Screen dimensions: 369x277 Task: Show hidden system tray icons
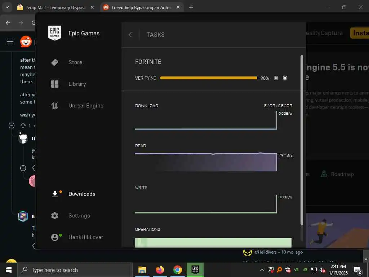(262, 270)
